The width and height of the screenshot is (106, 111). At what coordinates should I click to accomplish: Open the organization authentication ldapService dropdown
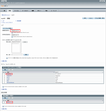(15, 31)
